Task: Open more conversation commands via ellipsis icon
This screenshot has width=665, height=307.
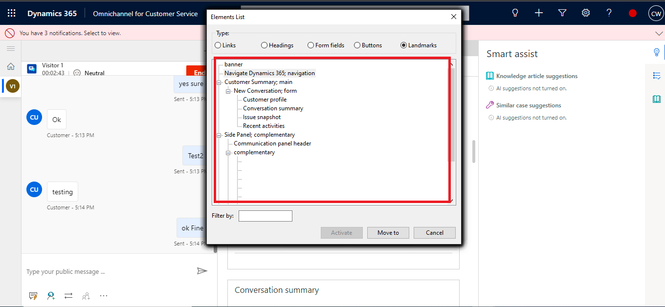Action: pyautogui.click(x=103, y=296)
